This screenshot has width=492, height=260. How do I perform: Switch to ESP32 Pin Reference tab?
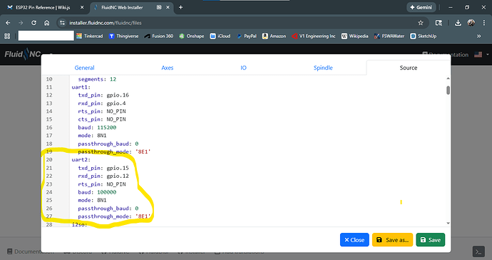tap(43, 7)
